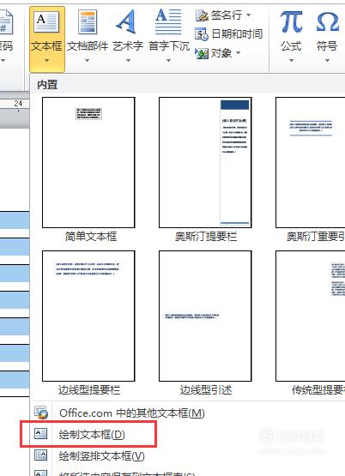The width and height of the screenshot is (345, 476).
Task: Expand the 艺术字 dropdown arrow
Action: [128, 60]
